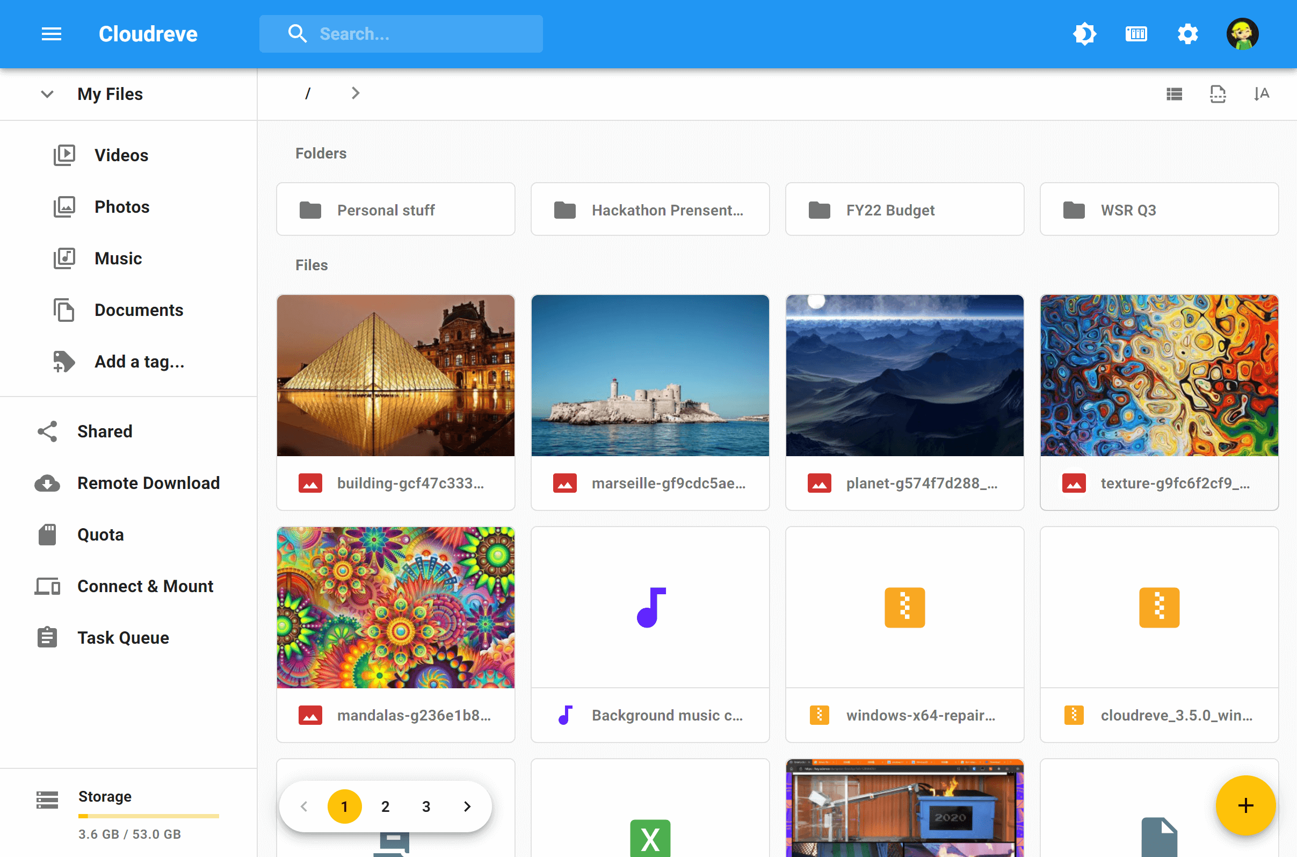Click the cloudreve_3.5.0_win file name
Image resolution: width=1297 pixels, height=857 pixels.
pos(1176,716)
